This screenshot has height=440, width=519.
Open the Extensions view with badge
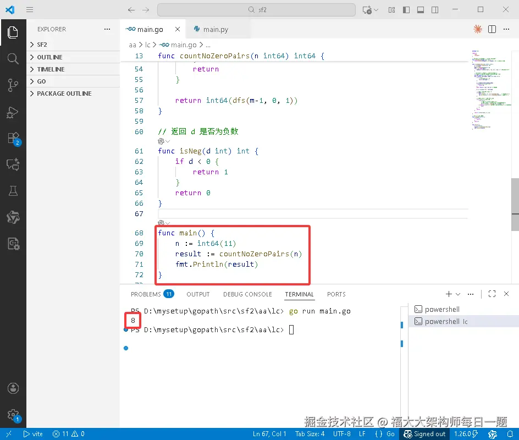(14, 139)
